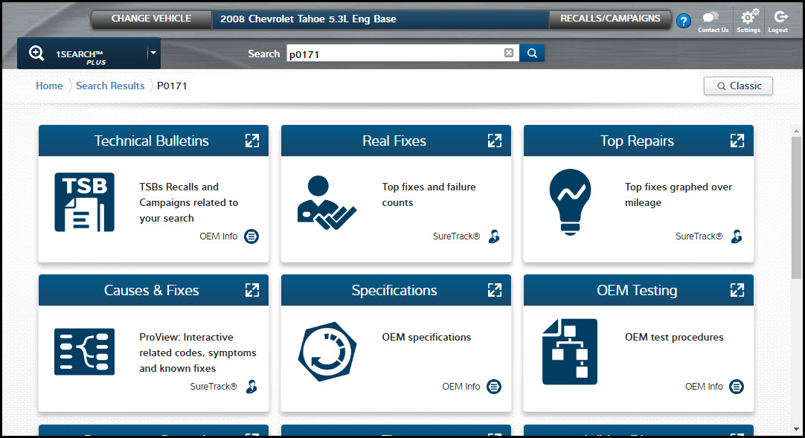This screenshot has height=438, width=805.
Task: Expand the Technical Bulletins card
Action: (x=252, y=141)
